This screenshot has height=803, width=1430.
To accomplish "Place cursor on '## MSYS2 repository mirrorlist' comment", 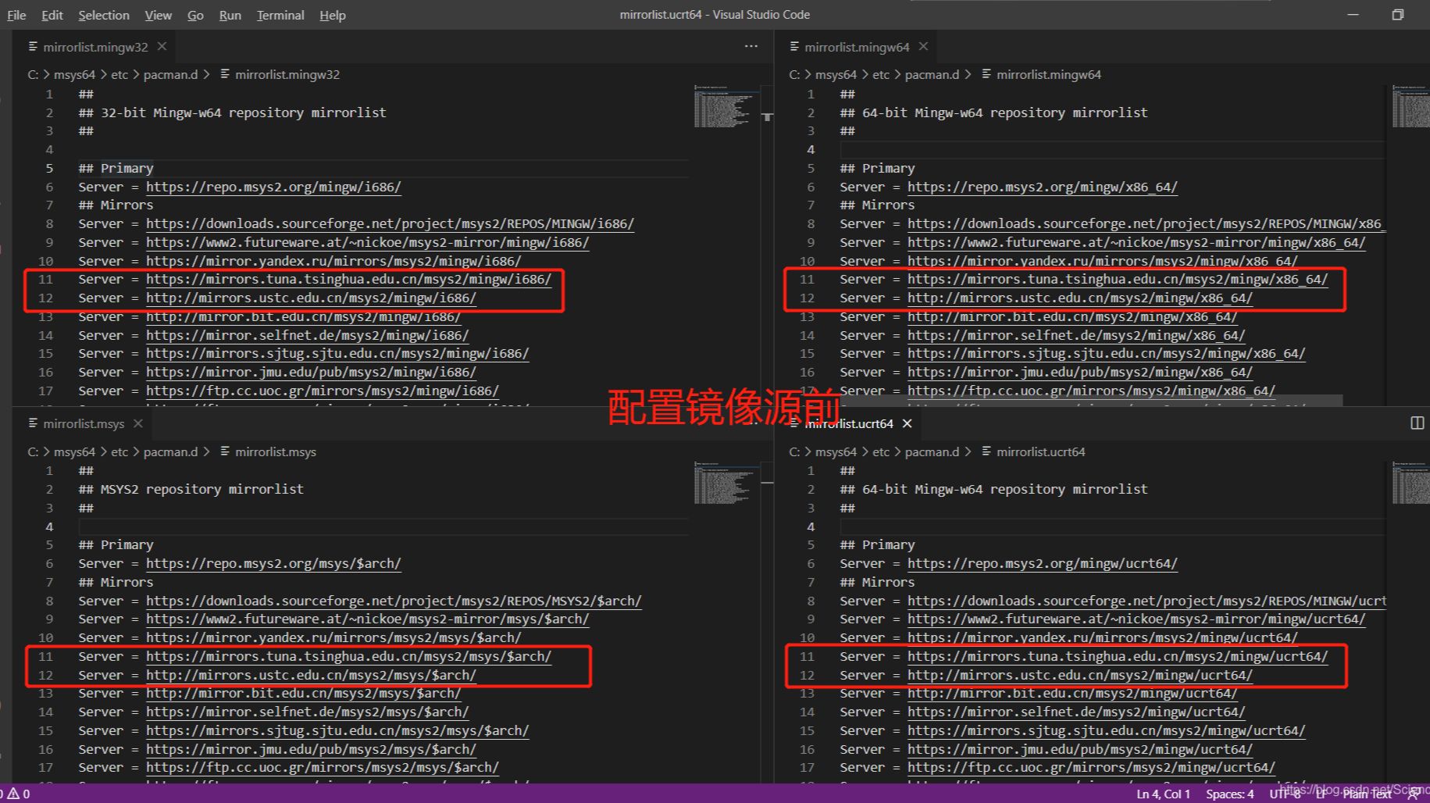I will pos(191,489).
